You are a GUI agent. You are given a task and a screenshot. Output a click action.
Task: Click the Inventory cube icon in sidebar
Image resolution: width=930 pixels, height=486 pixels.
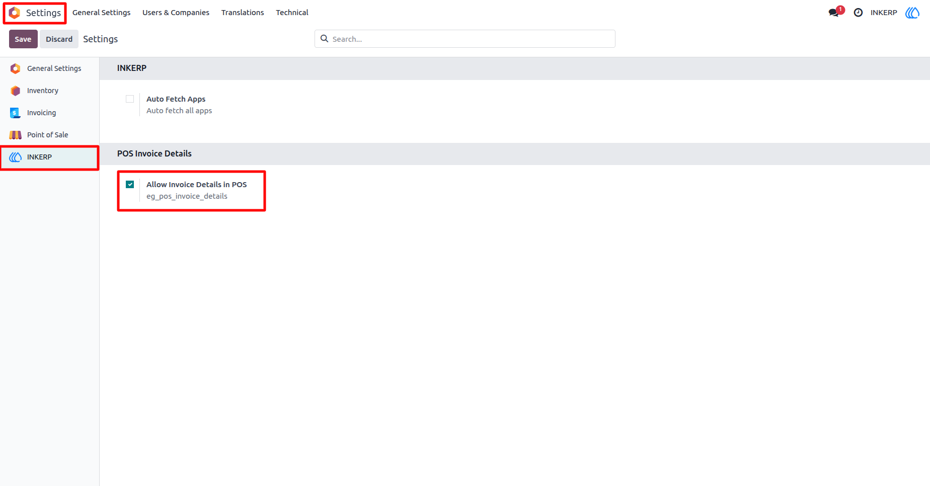(x=16, y=91)
